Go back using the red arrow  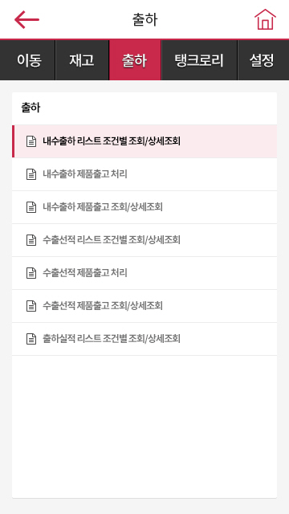[x=26, y=19]
